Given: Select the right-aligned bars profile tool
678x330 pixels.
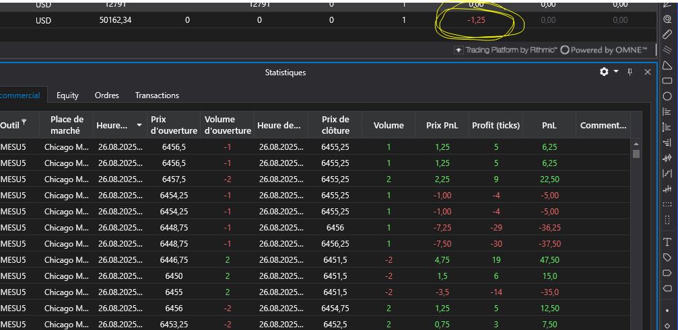Looking at the screenshot, I should 667,142.
